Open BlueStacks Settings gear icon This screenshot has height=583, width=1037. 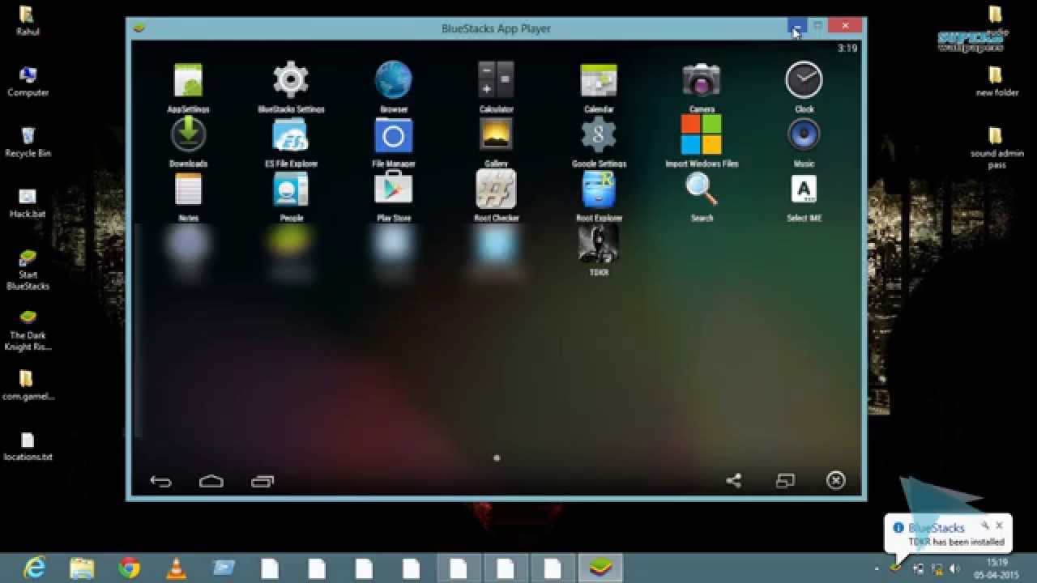tap(291, 81)
